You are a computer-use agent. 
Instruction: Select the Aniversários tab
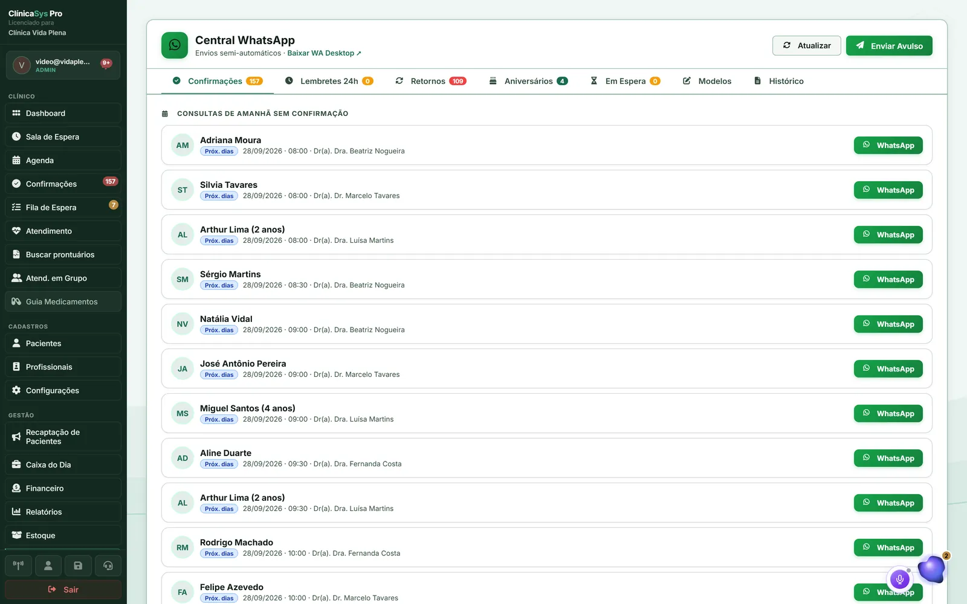coord(528,81)
